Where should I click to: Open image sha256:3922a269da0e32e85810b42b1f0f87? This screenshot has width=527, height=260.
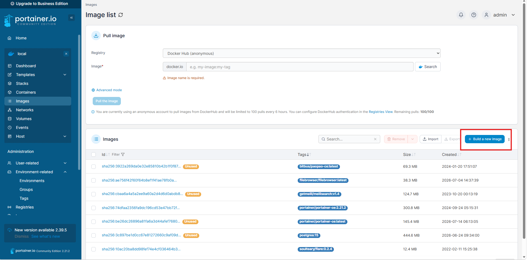coord(141,166)
